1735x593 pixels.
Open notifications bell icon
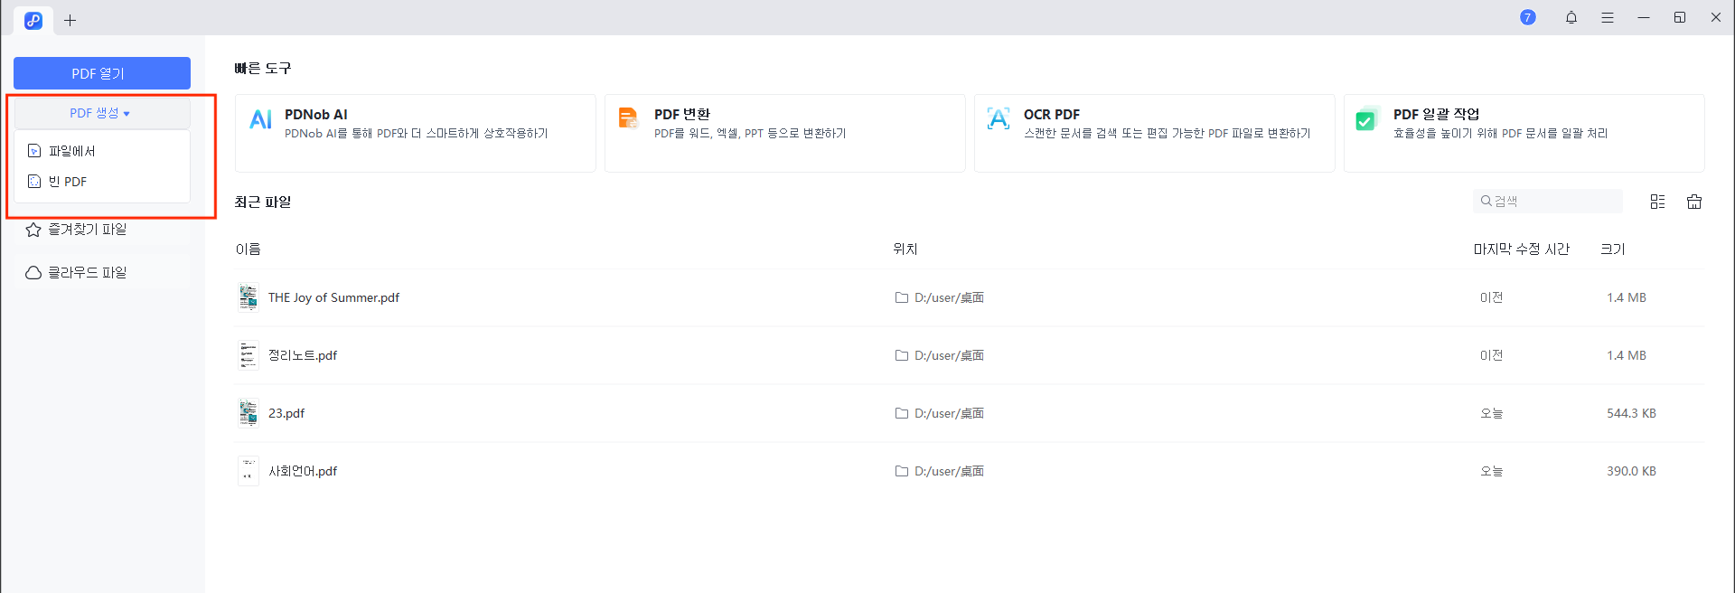pos(1571,17)
